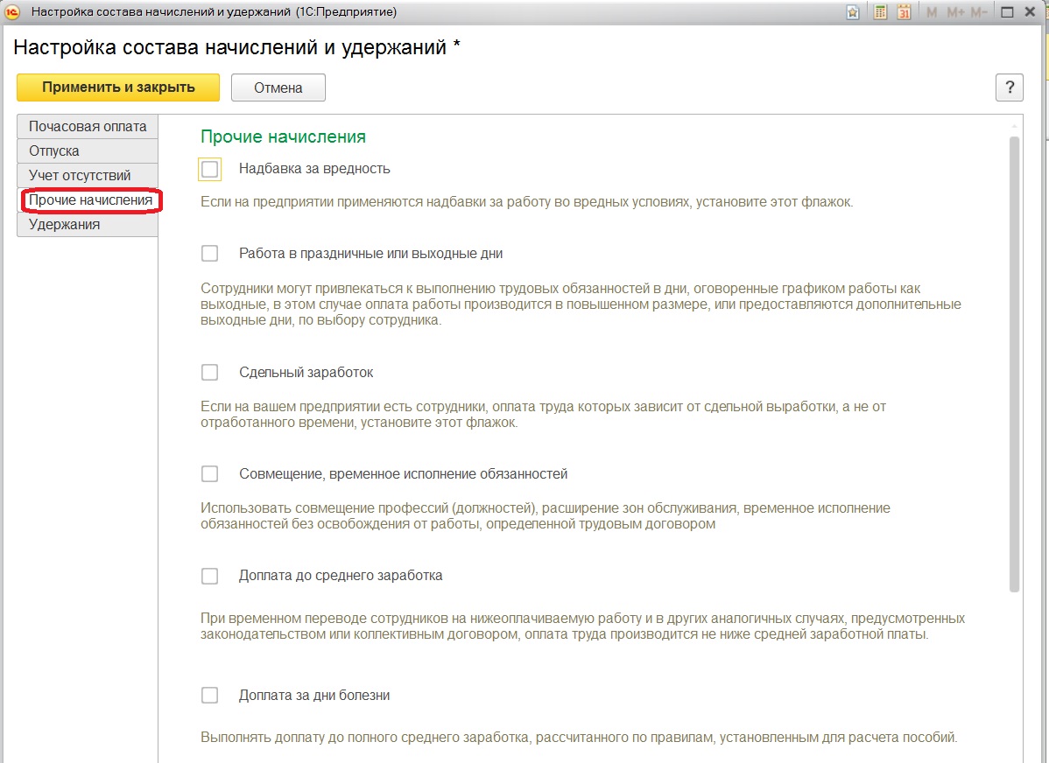Viewport: 1049px width, 763px height.
Task: Click the Надбавка за вредность label
Action: click(x=314, y=169)
